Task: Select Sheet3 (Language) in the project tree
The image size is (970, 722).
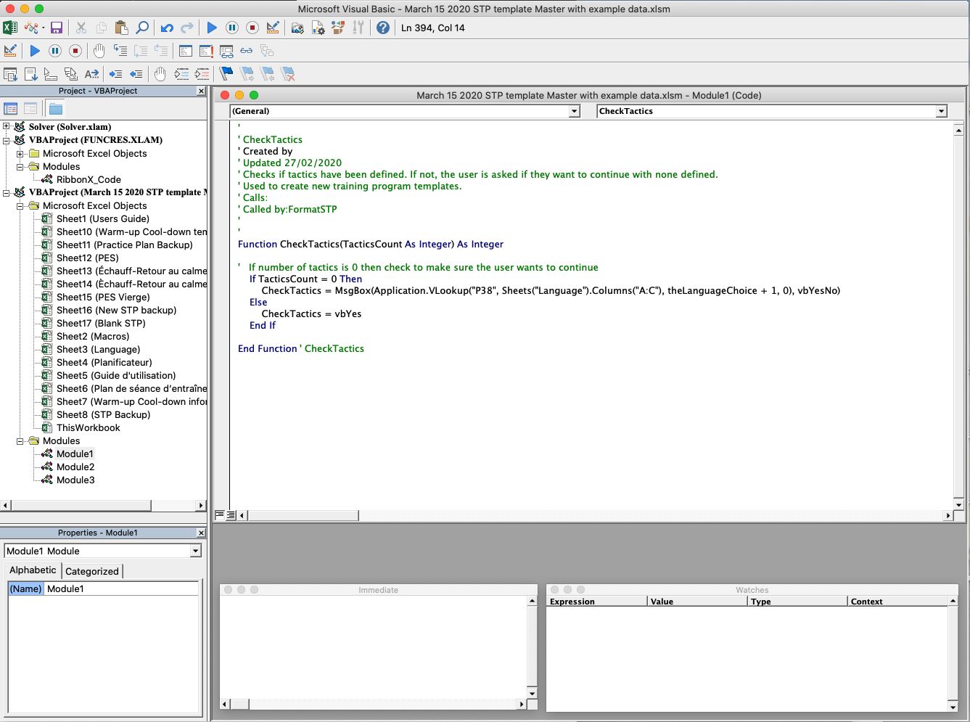Action: (x=98, y=349)
